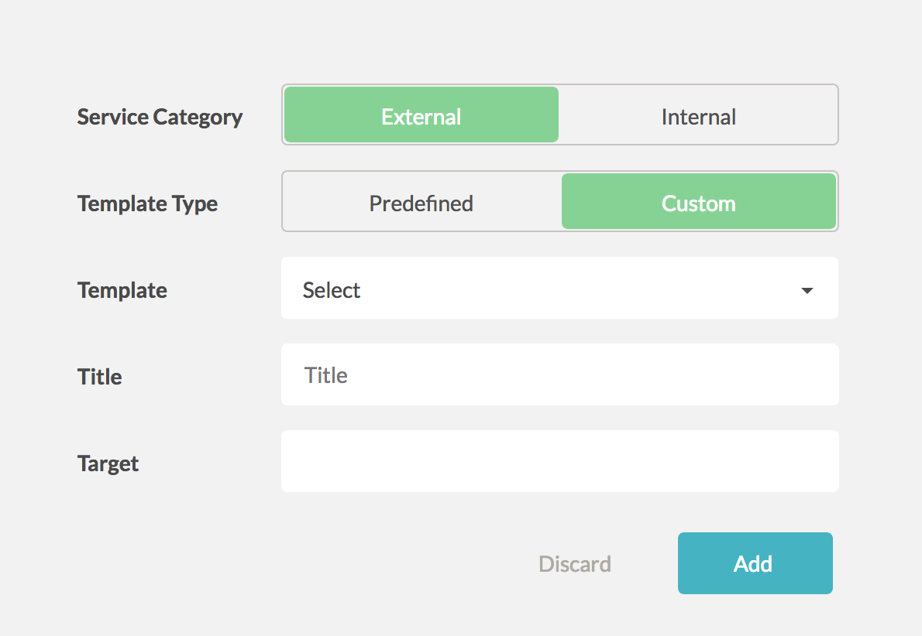Click the Service Category label
The height and width of the screenshot is (636, 922).
[160, 117]
